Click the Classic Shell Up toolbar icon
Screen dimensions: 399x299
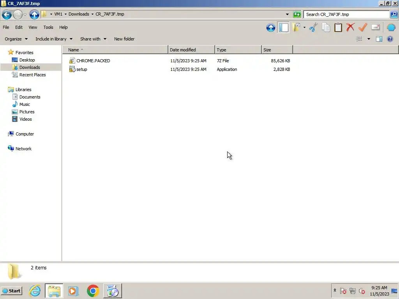click(x=271, y=28)
